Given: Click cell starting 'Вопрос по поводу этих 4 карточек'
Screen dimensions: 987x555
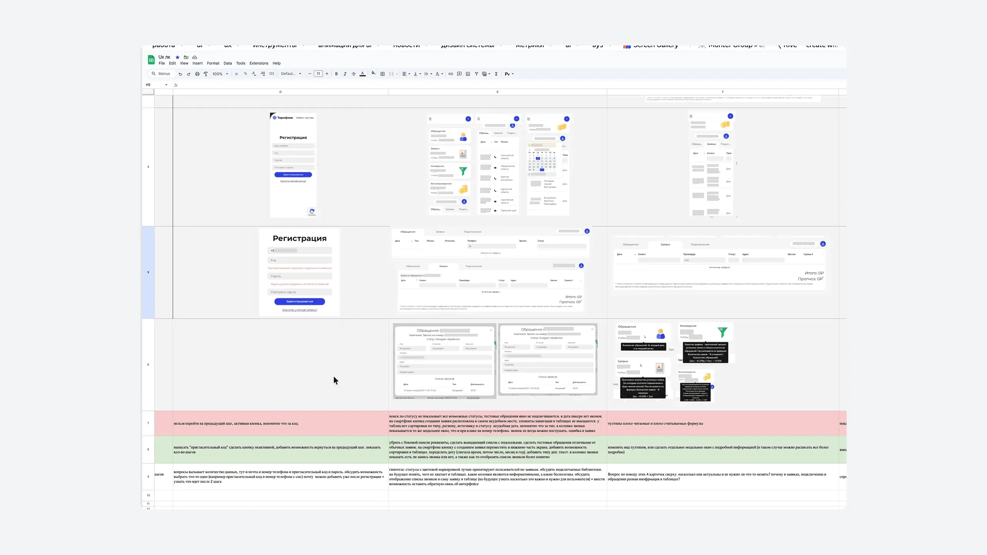Looking at the screenshot, I should click(723, 476).
